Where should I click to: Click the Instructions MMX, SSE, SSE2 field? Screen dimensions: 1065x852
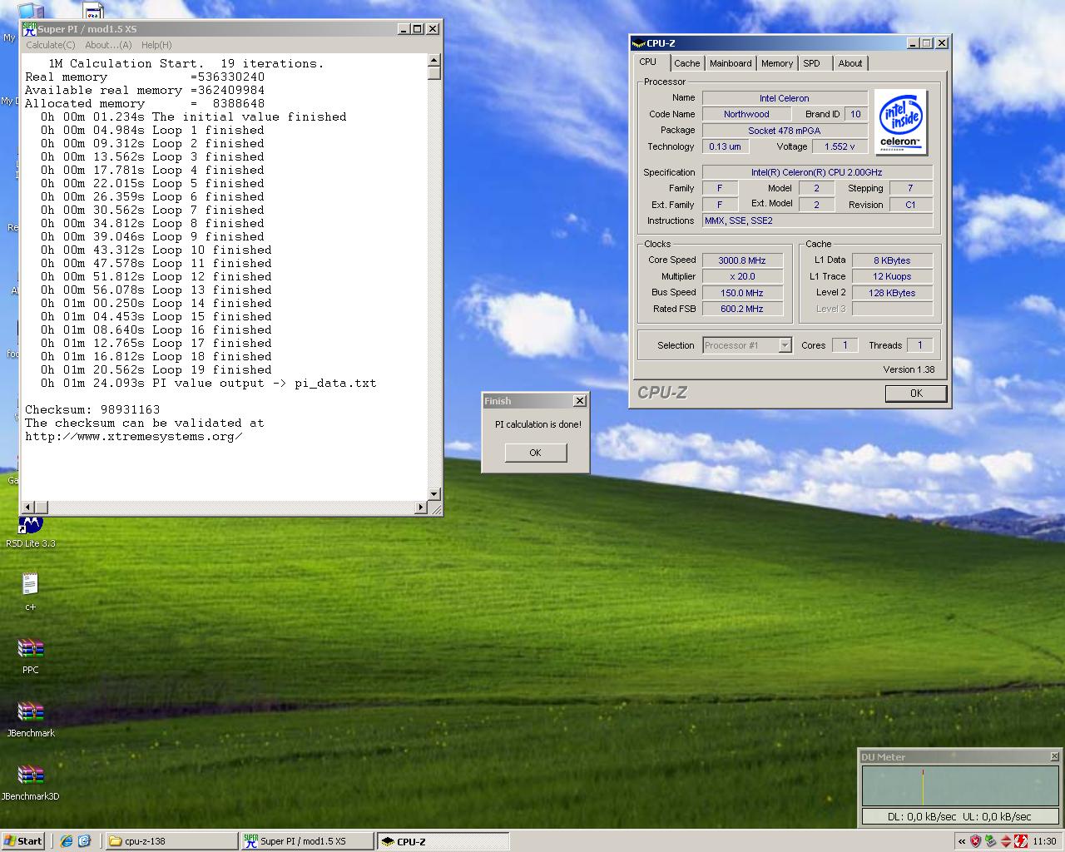[817, 220]
